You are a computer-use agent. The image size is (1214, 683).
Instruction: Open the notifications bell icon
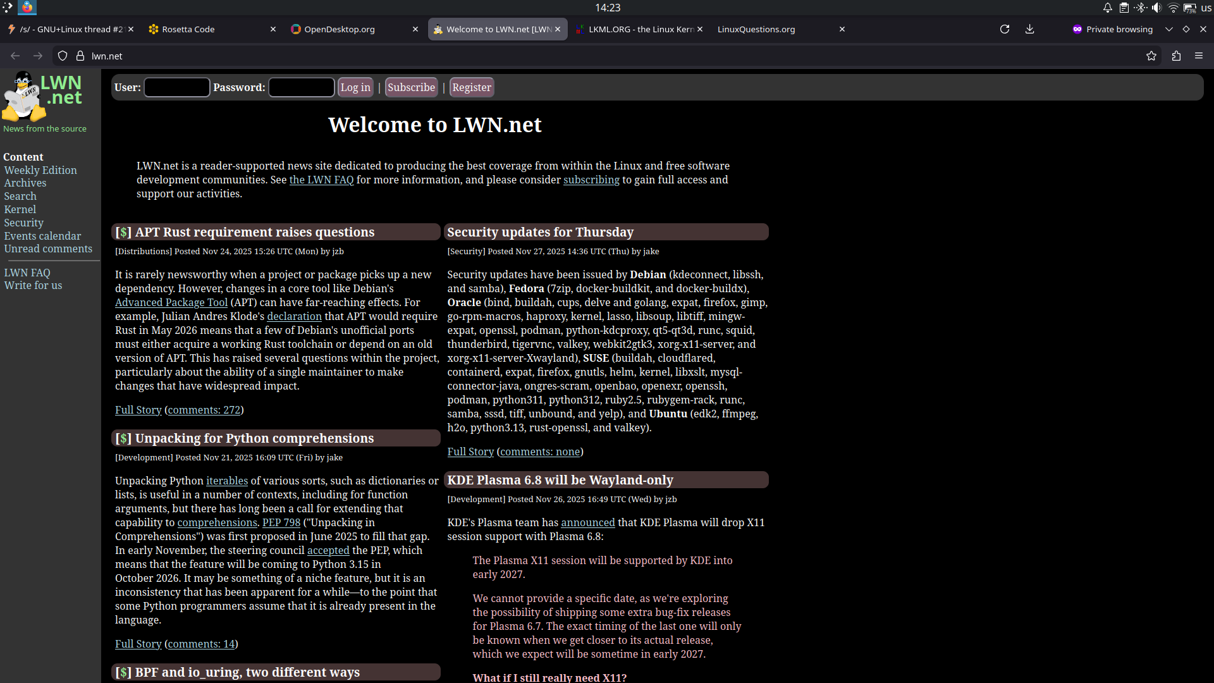(1107, 8)
